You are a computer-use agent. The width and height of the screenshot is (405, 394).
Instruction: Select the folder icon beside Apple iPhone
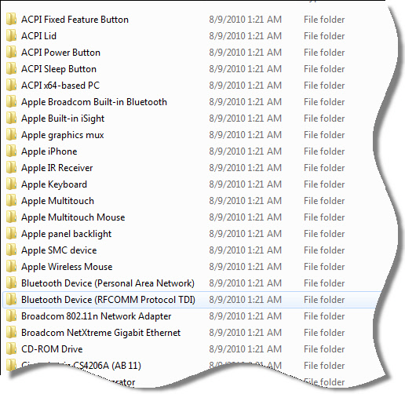coord(11,151)
